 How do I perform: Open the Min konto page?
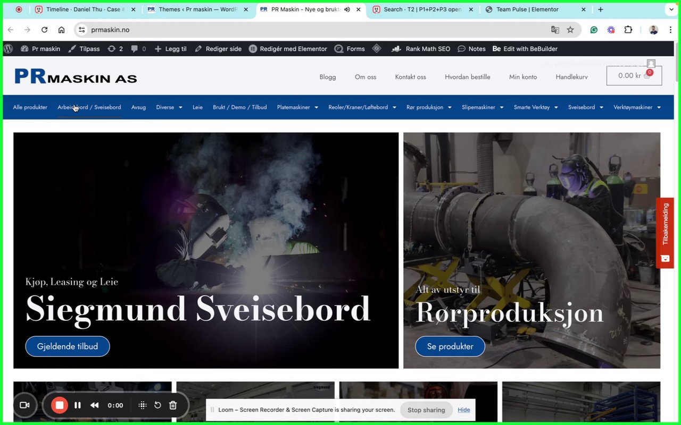pyautogui.click(x=523, y=77)
